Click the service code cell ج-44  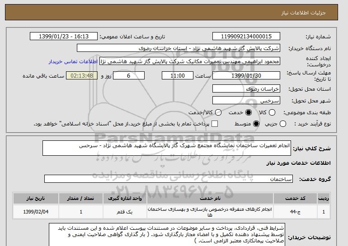[295, 212]
